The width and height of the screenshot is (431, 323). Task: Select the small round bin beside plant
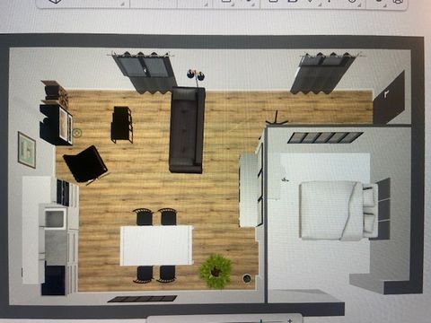click(x=247, y=278)
